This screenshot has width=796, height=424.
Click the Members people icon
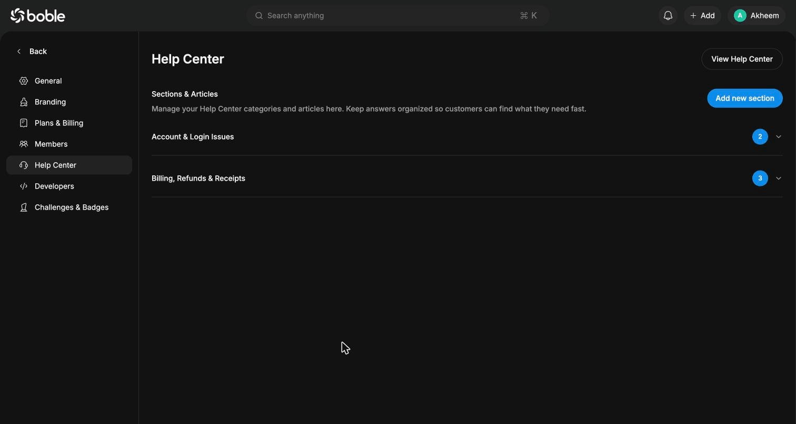click(24, 144)
